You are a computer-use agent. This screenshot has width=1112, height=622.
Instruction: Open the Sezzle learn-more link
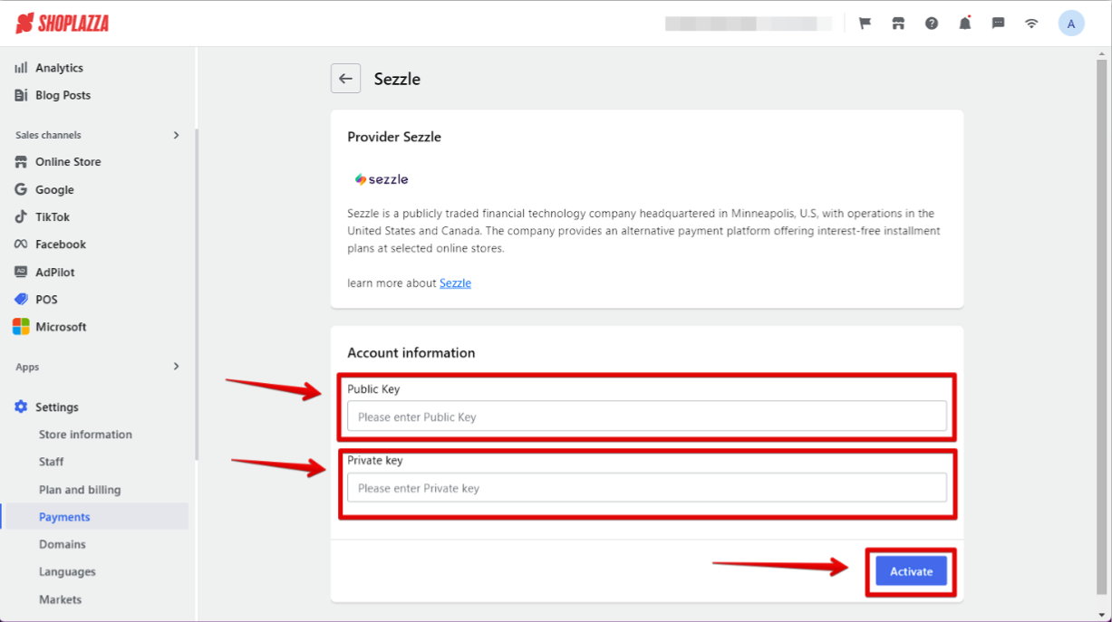point(455,282)
